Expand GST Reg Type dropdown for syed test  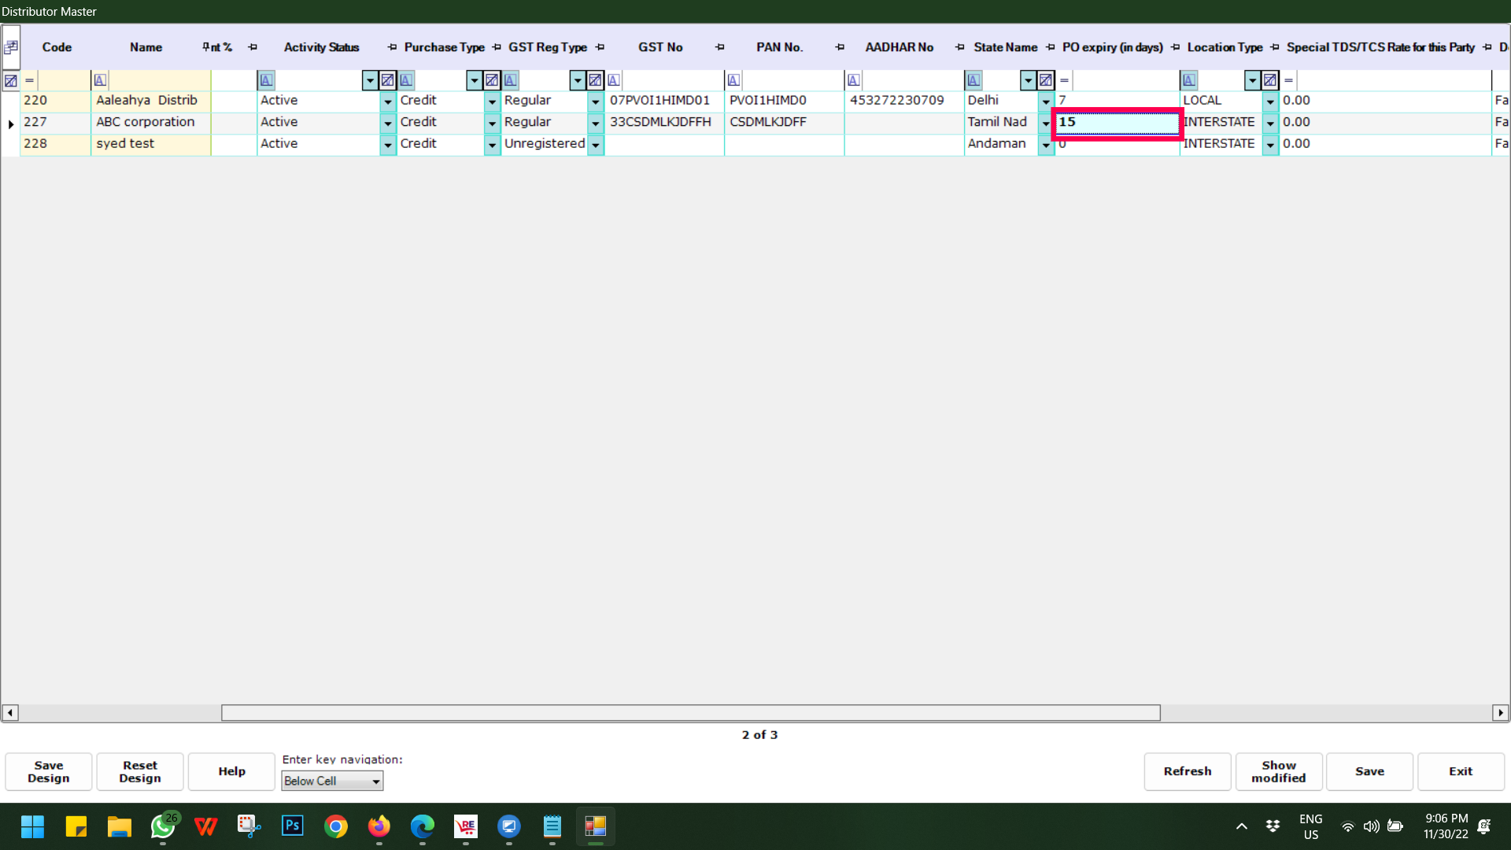595,145
